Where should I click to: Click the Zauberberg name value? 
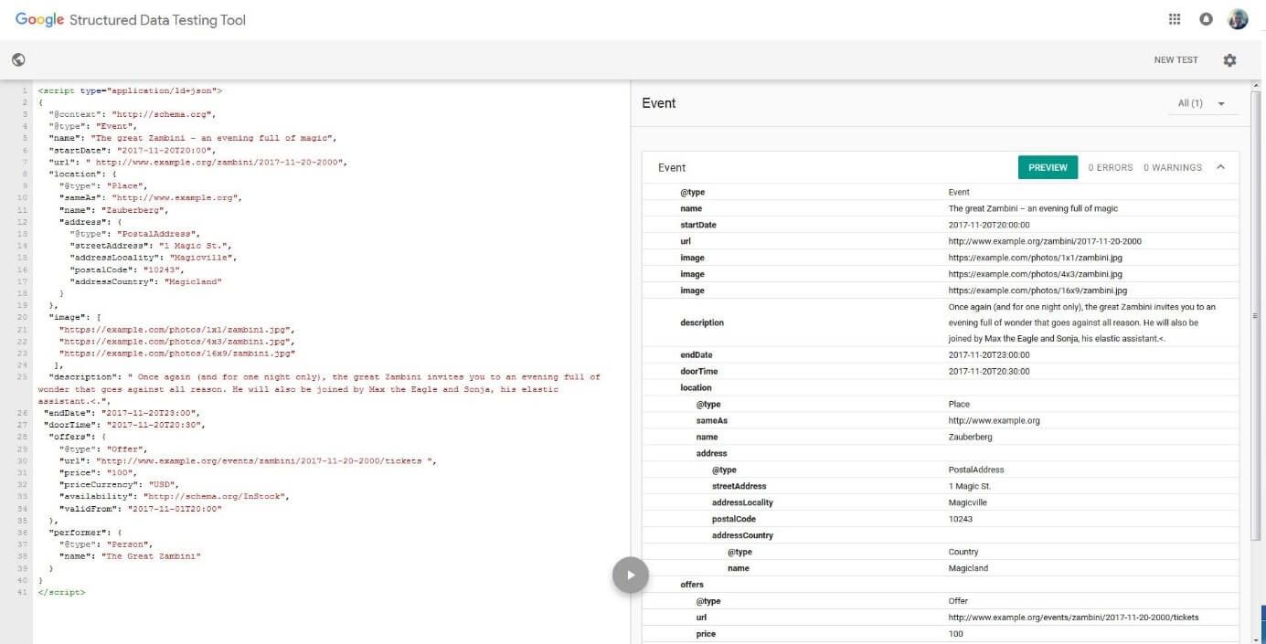point(970,437)
